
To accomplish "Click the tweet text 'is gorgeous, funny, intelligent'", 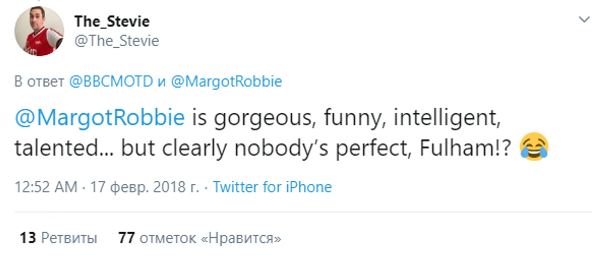I will 345,118.
